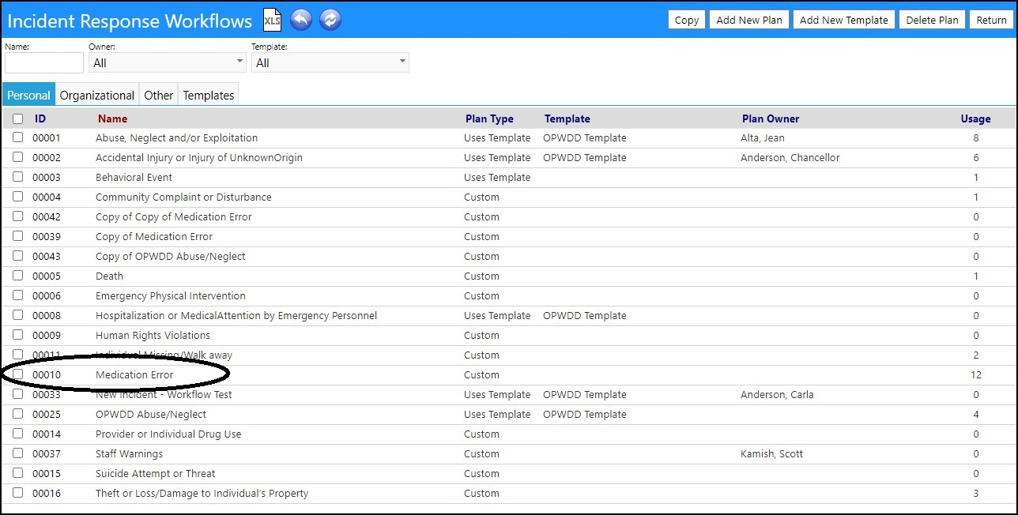Open the Owner dropdown
This screenshot has width=1018, height=515.
pos(168,62)
